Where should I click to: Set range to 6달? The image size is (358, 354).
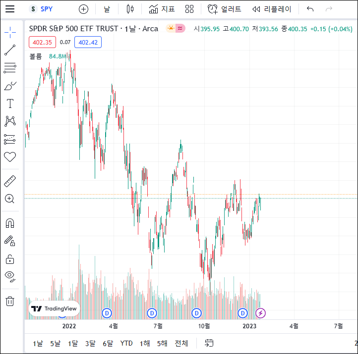coord(108,343)
